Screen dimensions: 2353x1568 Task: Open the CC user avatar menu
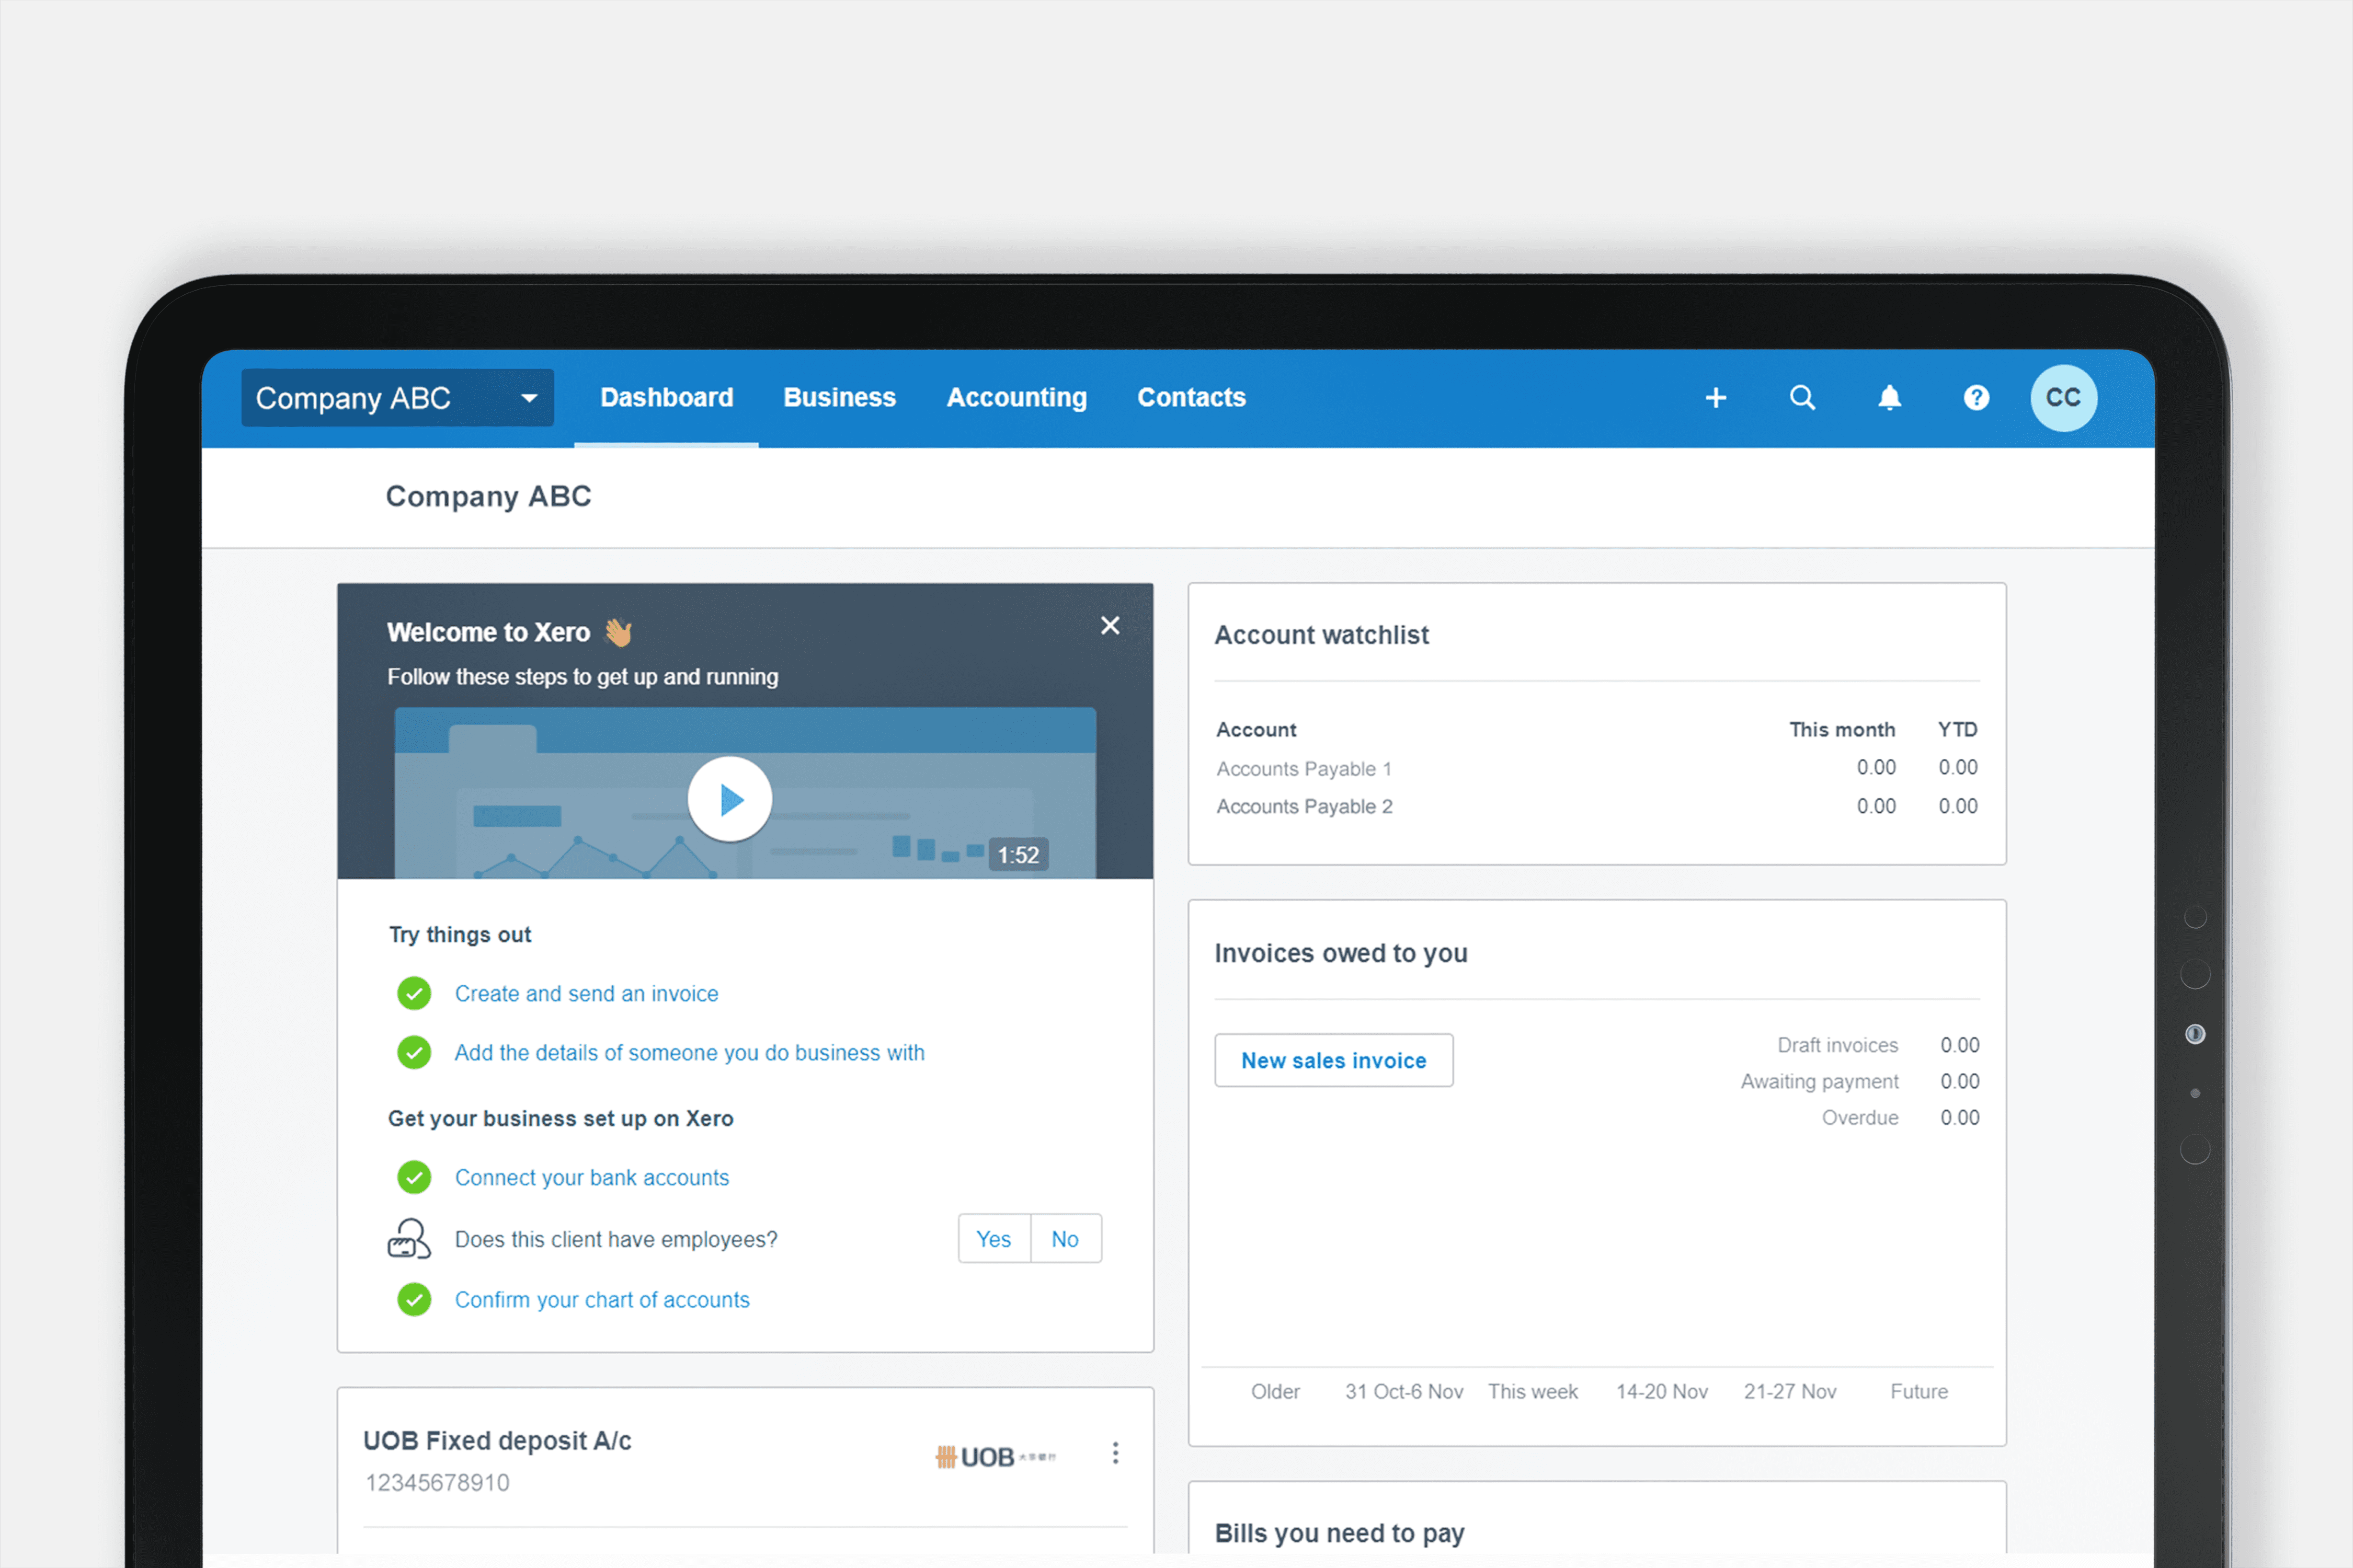point(2063,398)
